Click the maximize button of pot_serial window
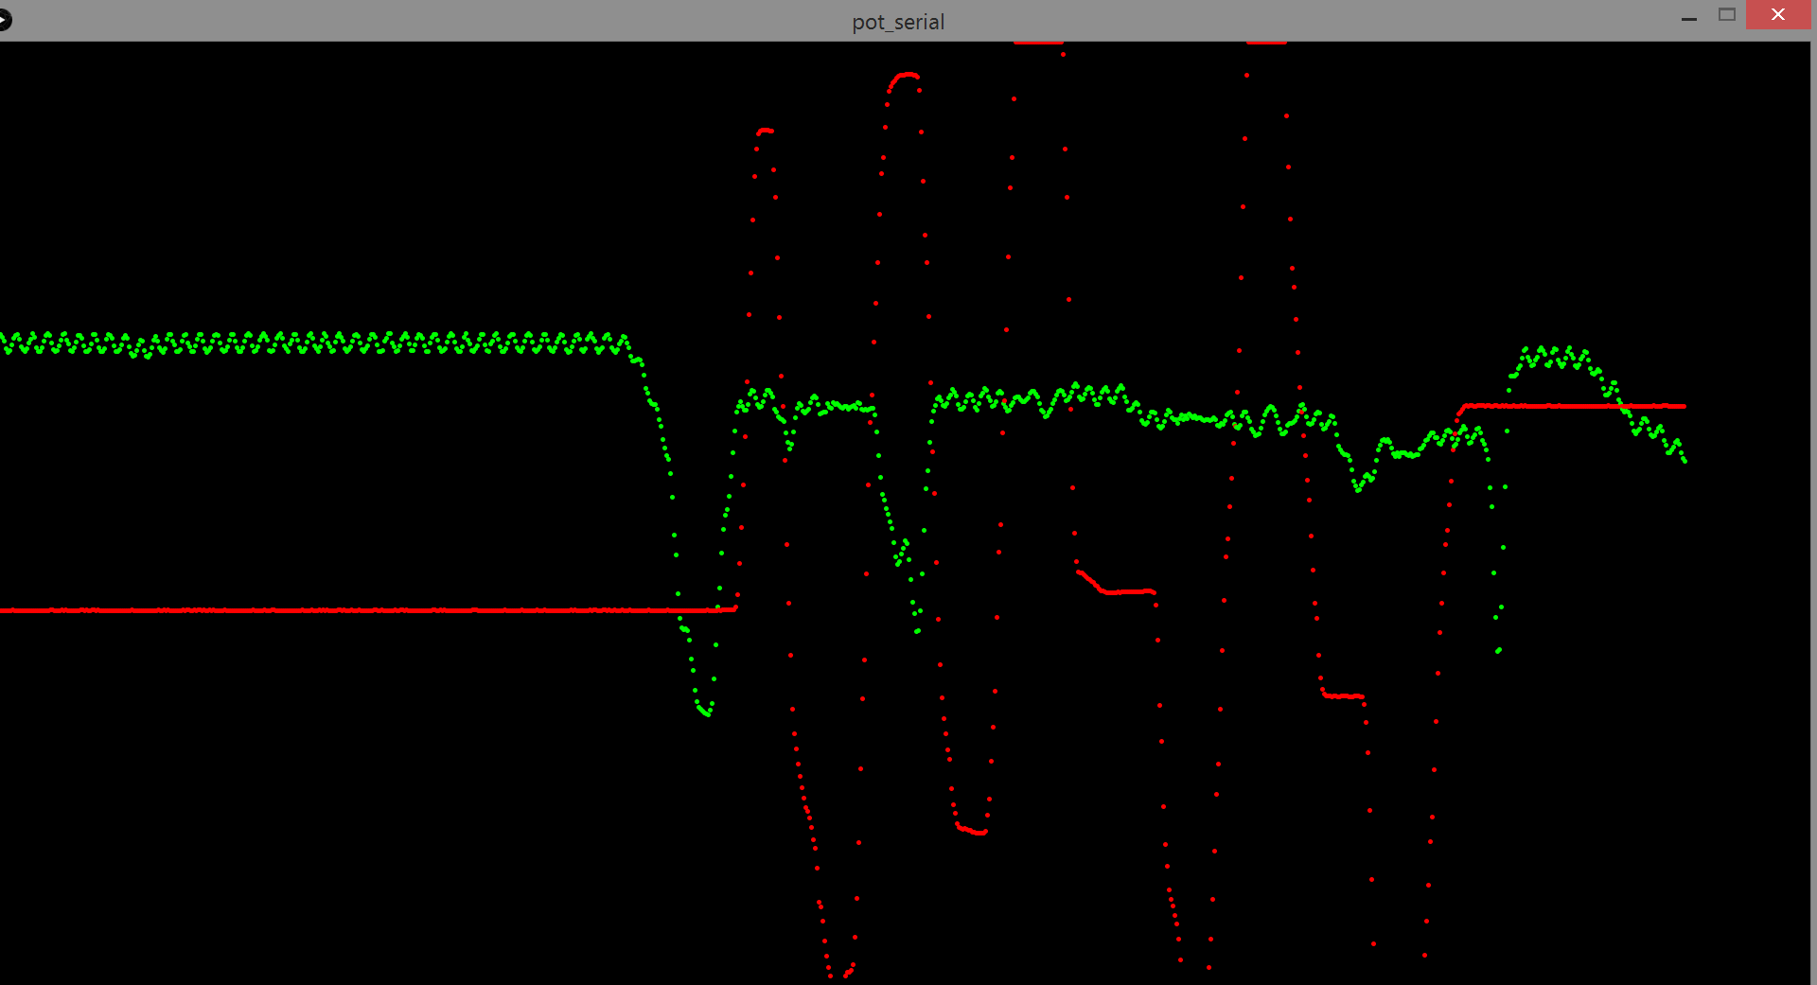 point(1726,15)
